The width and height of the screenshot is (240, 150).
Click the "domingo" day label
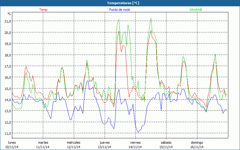(x=197, y=142)
